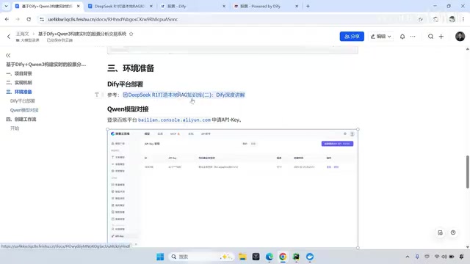Viewport: 470px width, 264px height.
Task: Open PyCharm icon on taskbar
Action: (x=296, y=257)
